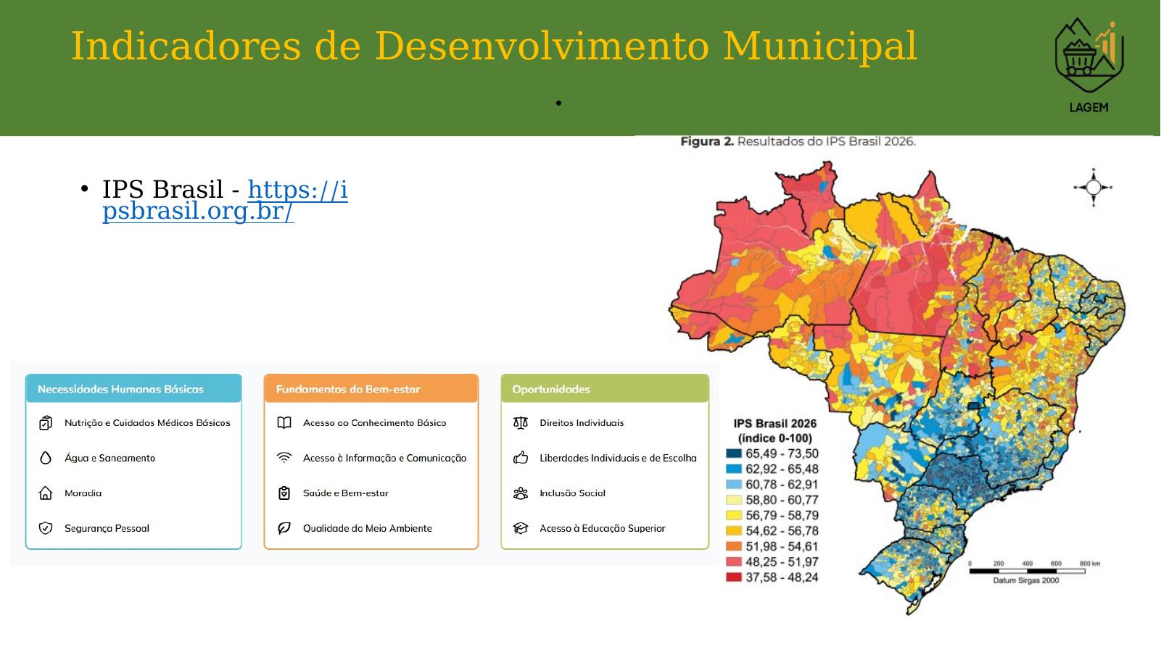The image size is (1161, 652).
Task: Click the Acesso à Educação Superior text
Action: coord(602,528)
